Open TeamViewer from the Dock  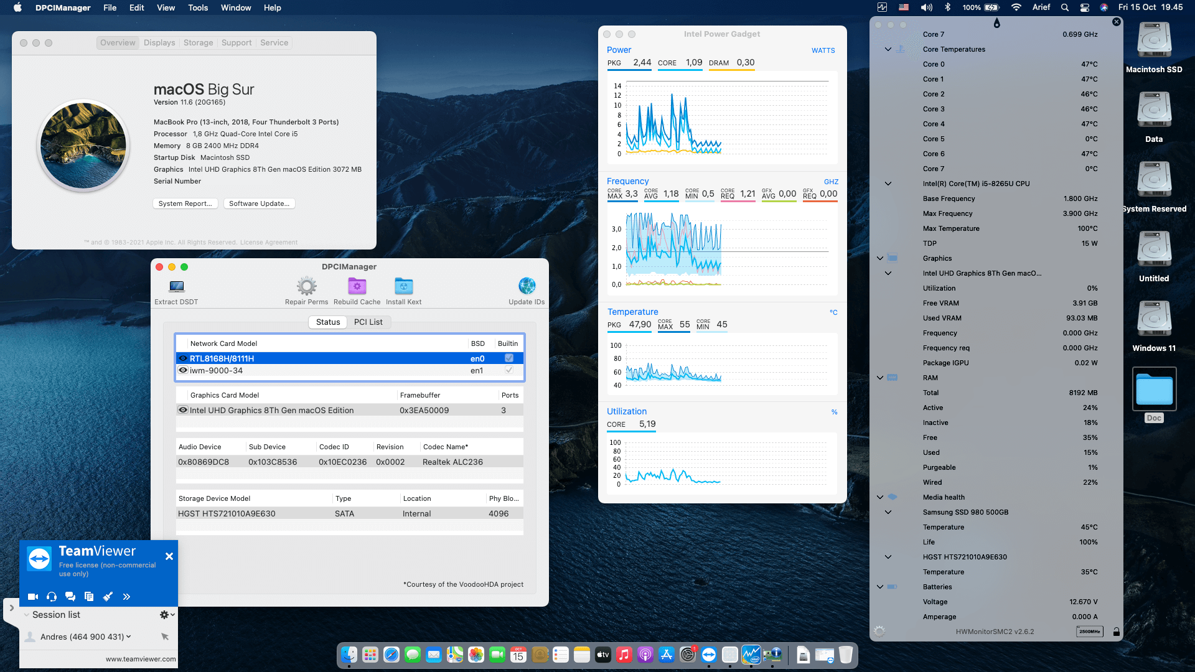click(x=708, y=655)
